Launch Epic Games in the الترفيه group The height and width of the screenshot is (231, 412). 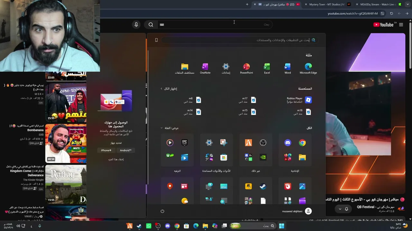(x=184, y=143)
